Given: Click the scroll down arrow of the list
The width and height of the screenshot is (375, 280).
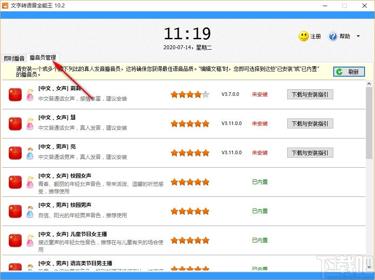Looking at the screenshot, I should [369, 267].
